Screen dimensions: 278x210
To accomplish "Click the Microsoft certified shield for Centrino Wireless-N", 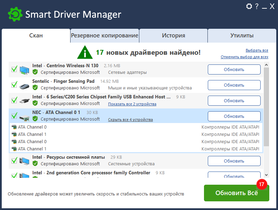I will pos(35,72).
